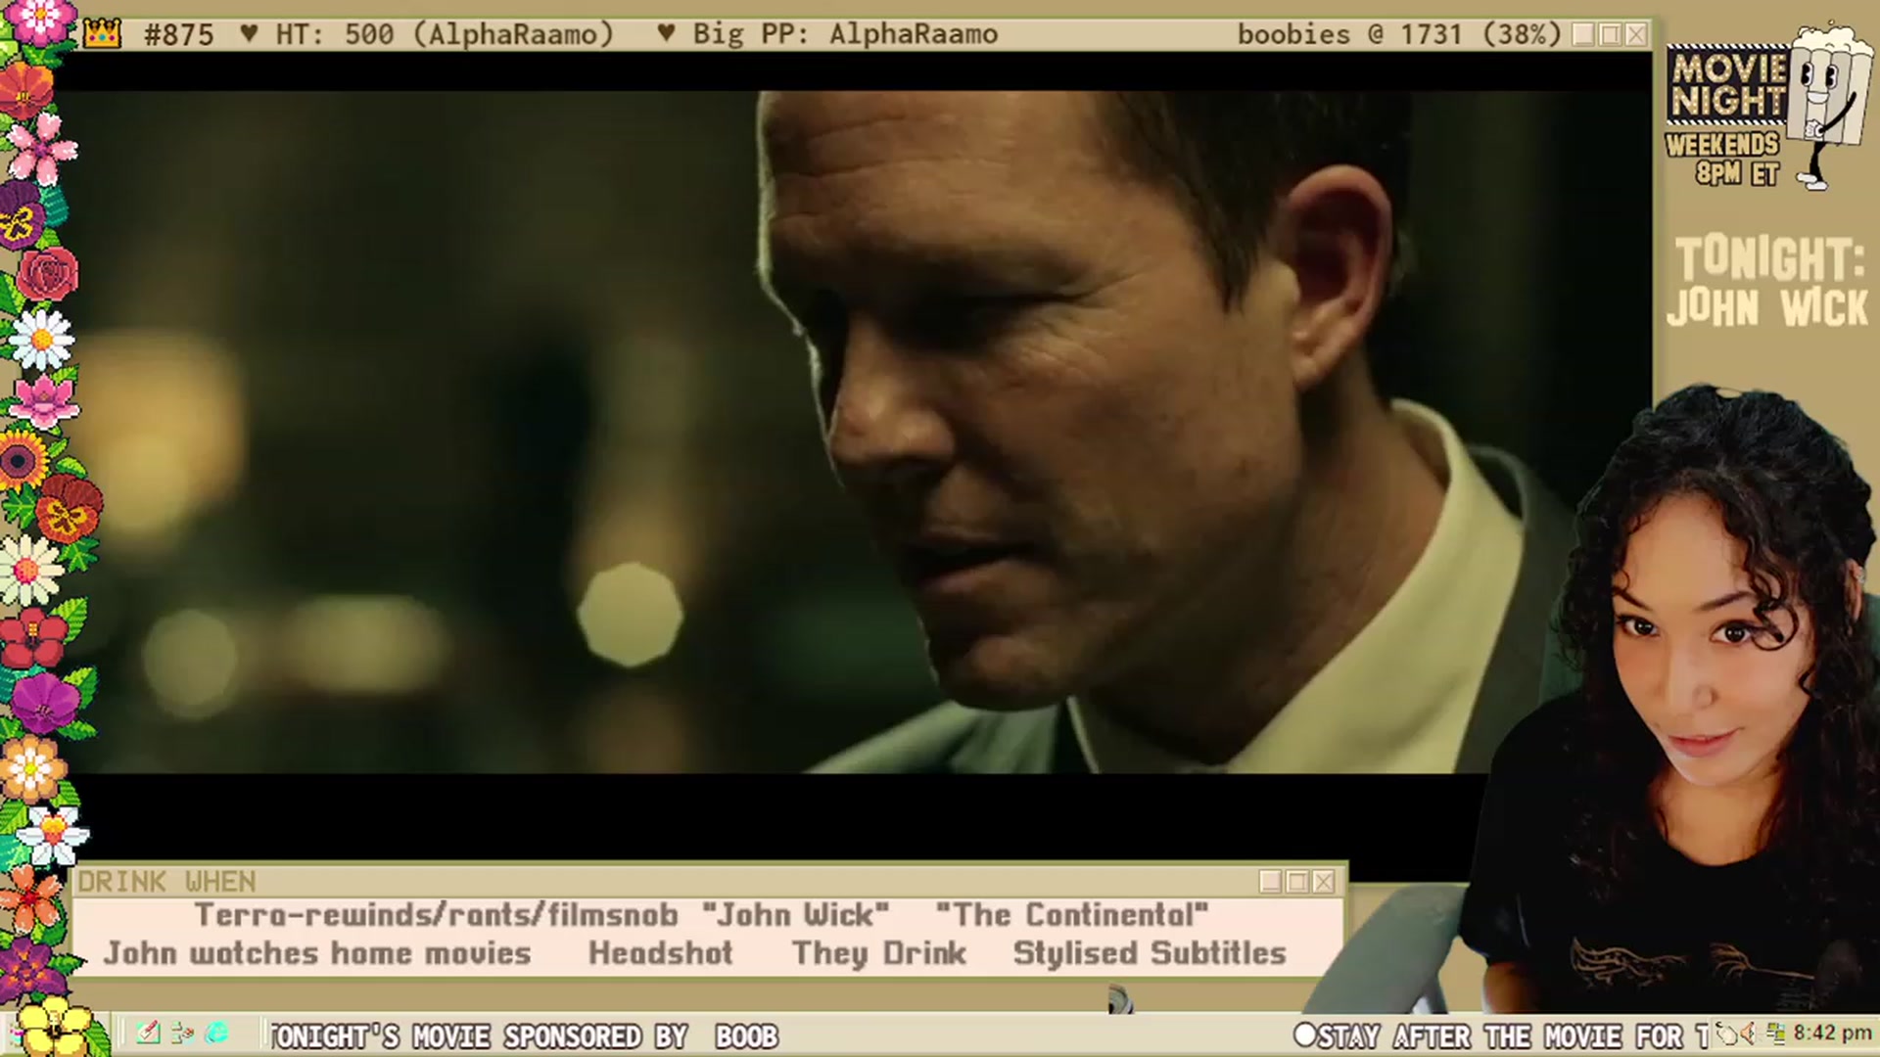Click the 8:42 pm taskbar clock
This screenshot has height=1057, width=1880.
[x=1832, y=1034]
